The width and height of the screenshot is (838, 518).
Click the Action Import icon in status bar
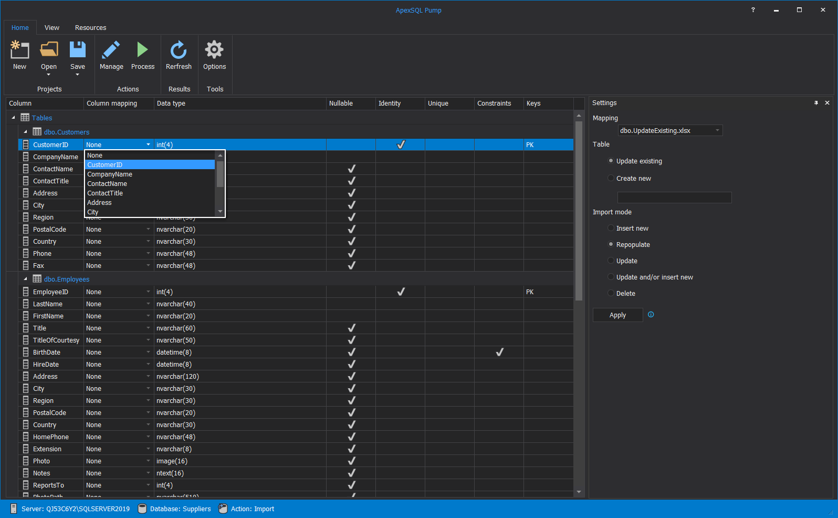[223, 509]
